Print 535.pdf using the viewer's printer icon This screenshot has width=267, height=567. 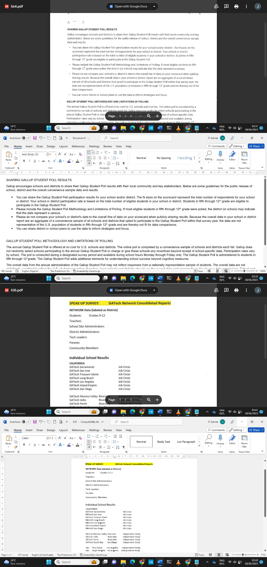point(236,290)
